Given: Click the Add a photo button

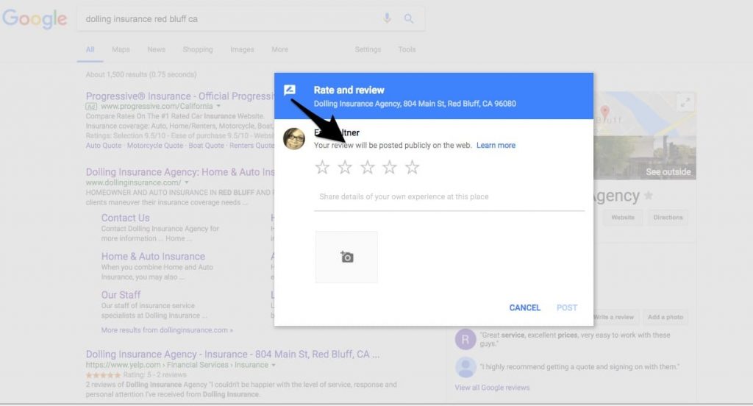Looking at the screenshot, I should click(665, 317).
